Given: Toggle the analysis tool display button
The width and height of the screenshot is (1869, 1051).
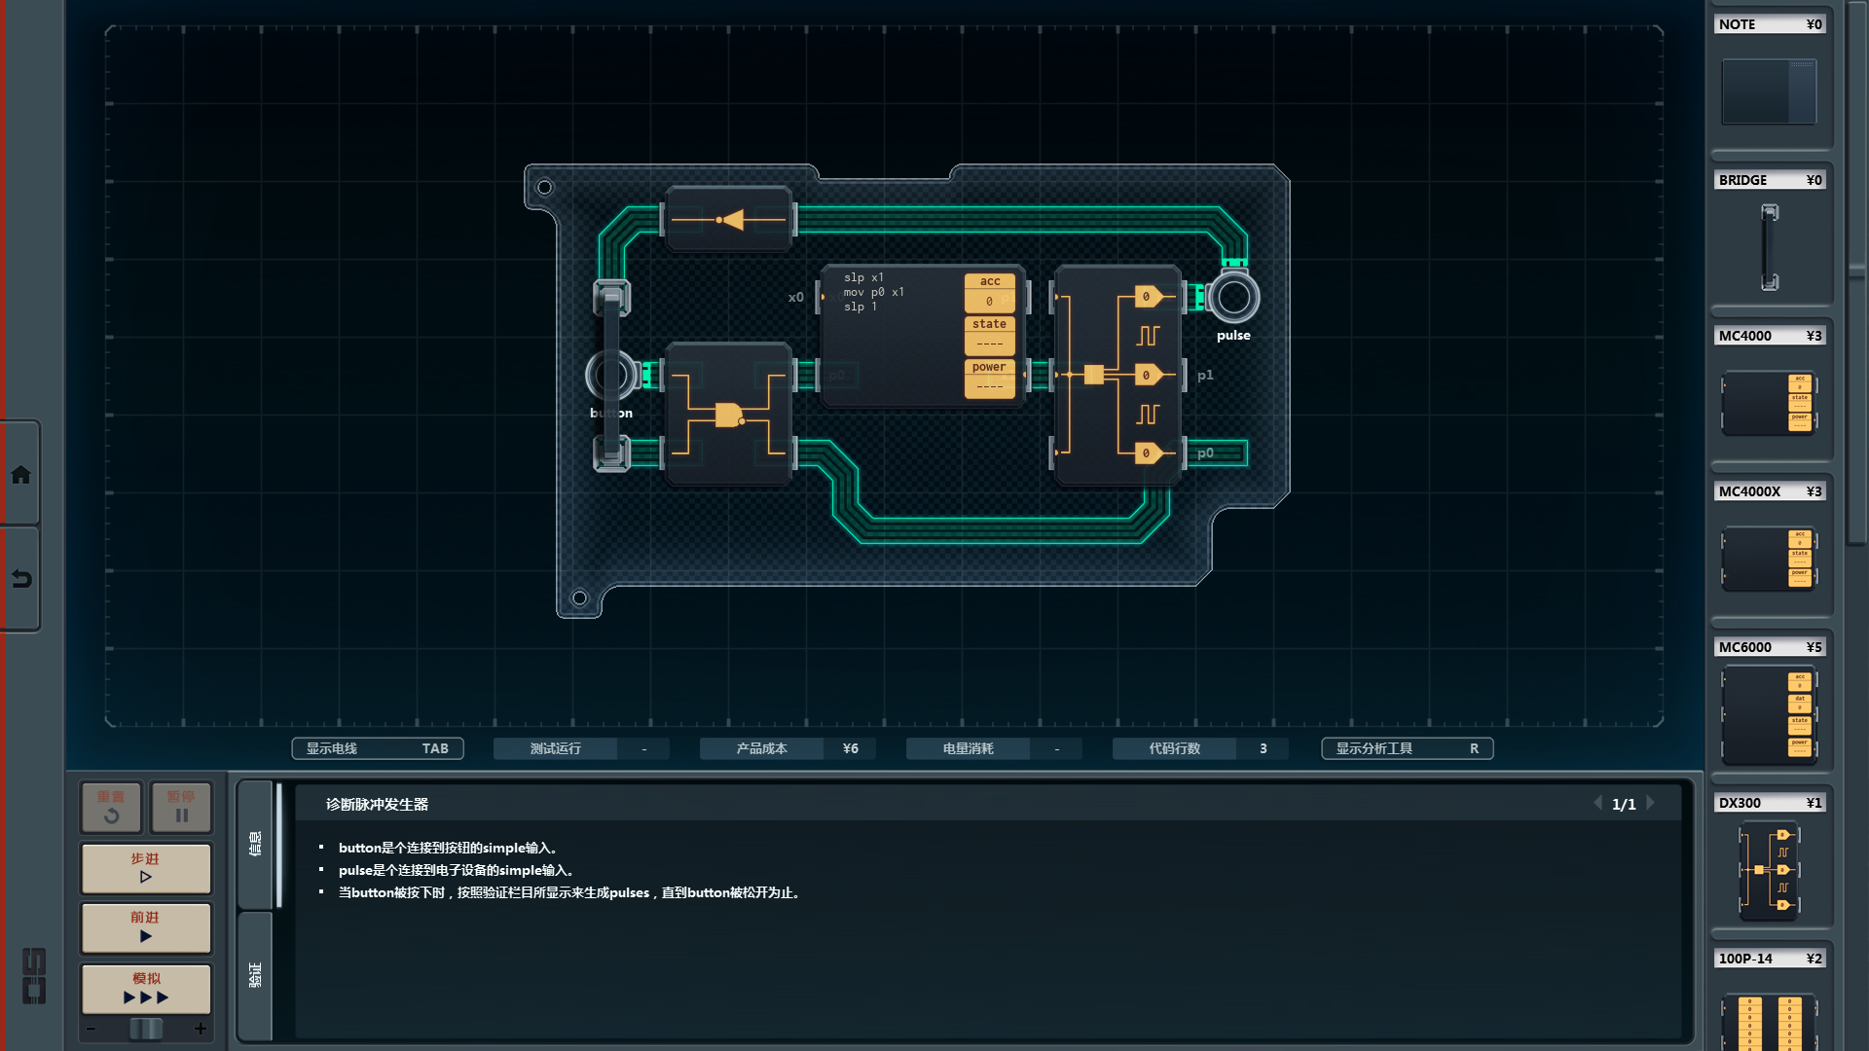Looking at the screenshot, I should coord(1407,748).
